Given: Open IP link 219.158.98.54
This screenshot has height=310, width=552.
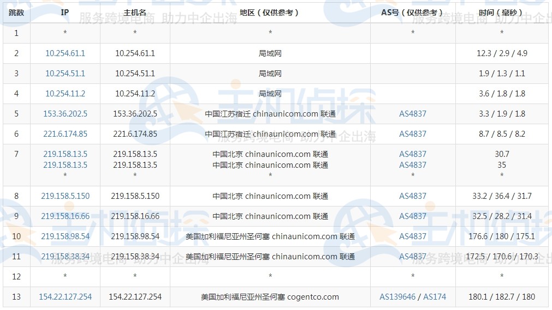Looking at the screenshot, I should [x=65, y=236].
